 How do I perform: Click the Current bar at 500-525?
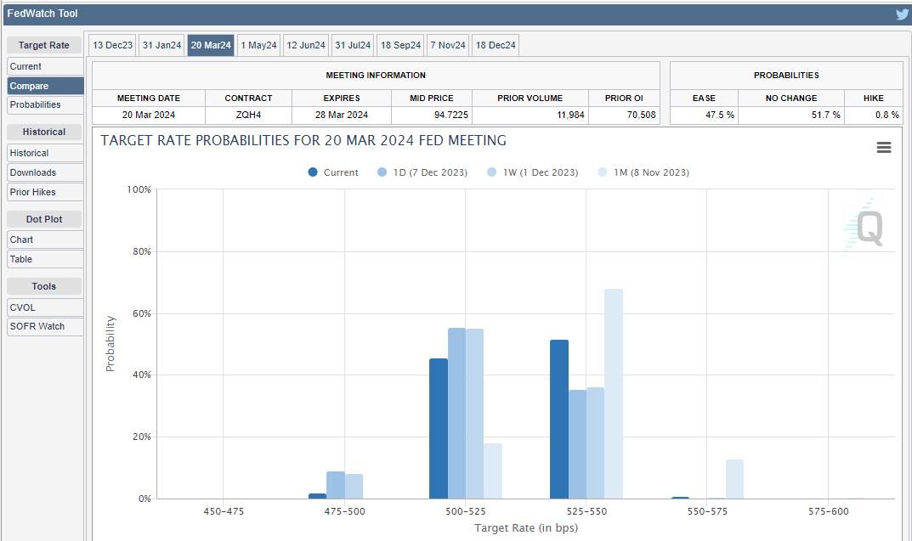coord(439,429)
